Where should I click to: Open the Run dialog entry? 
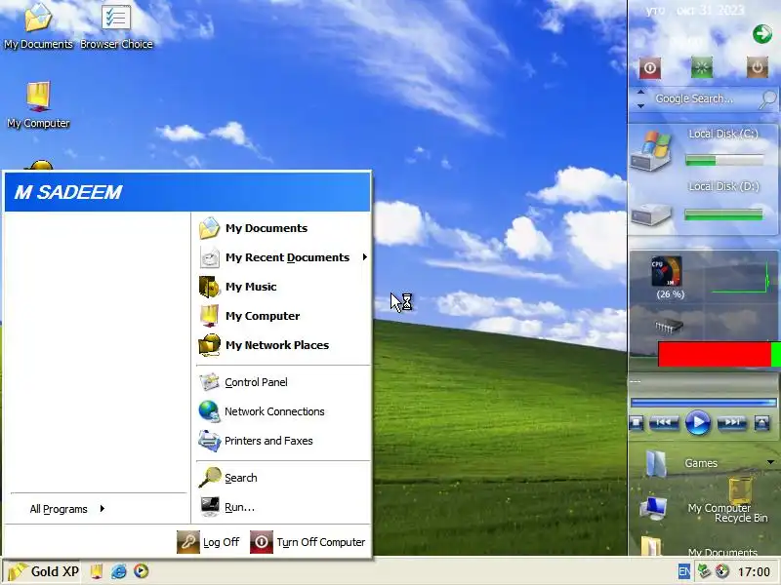click(x=283, y=507)
